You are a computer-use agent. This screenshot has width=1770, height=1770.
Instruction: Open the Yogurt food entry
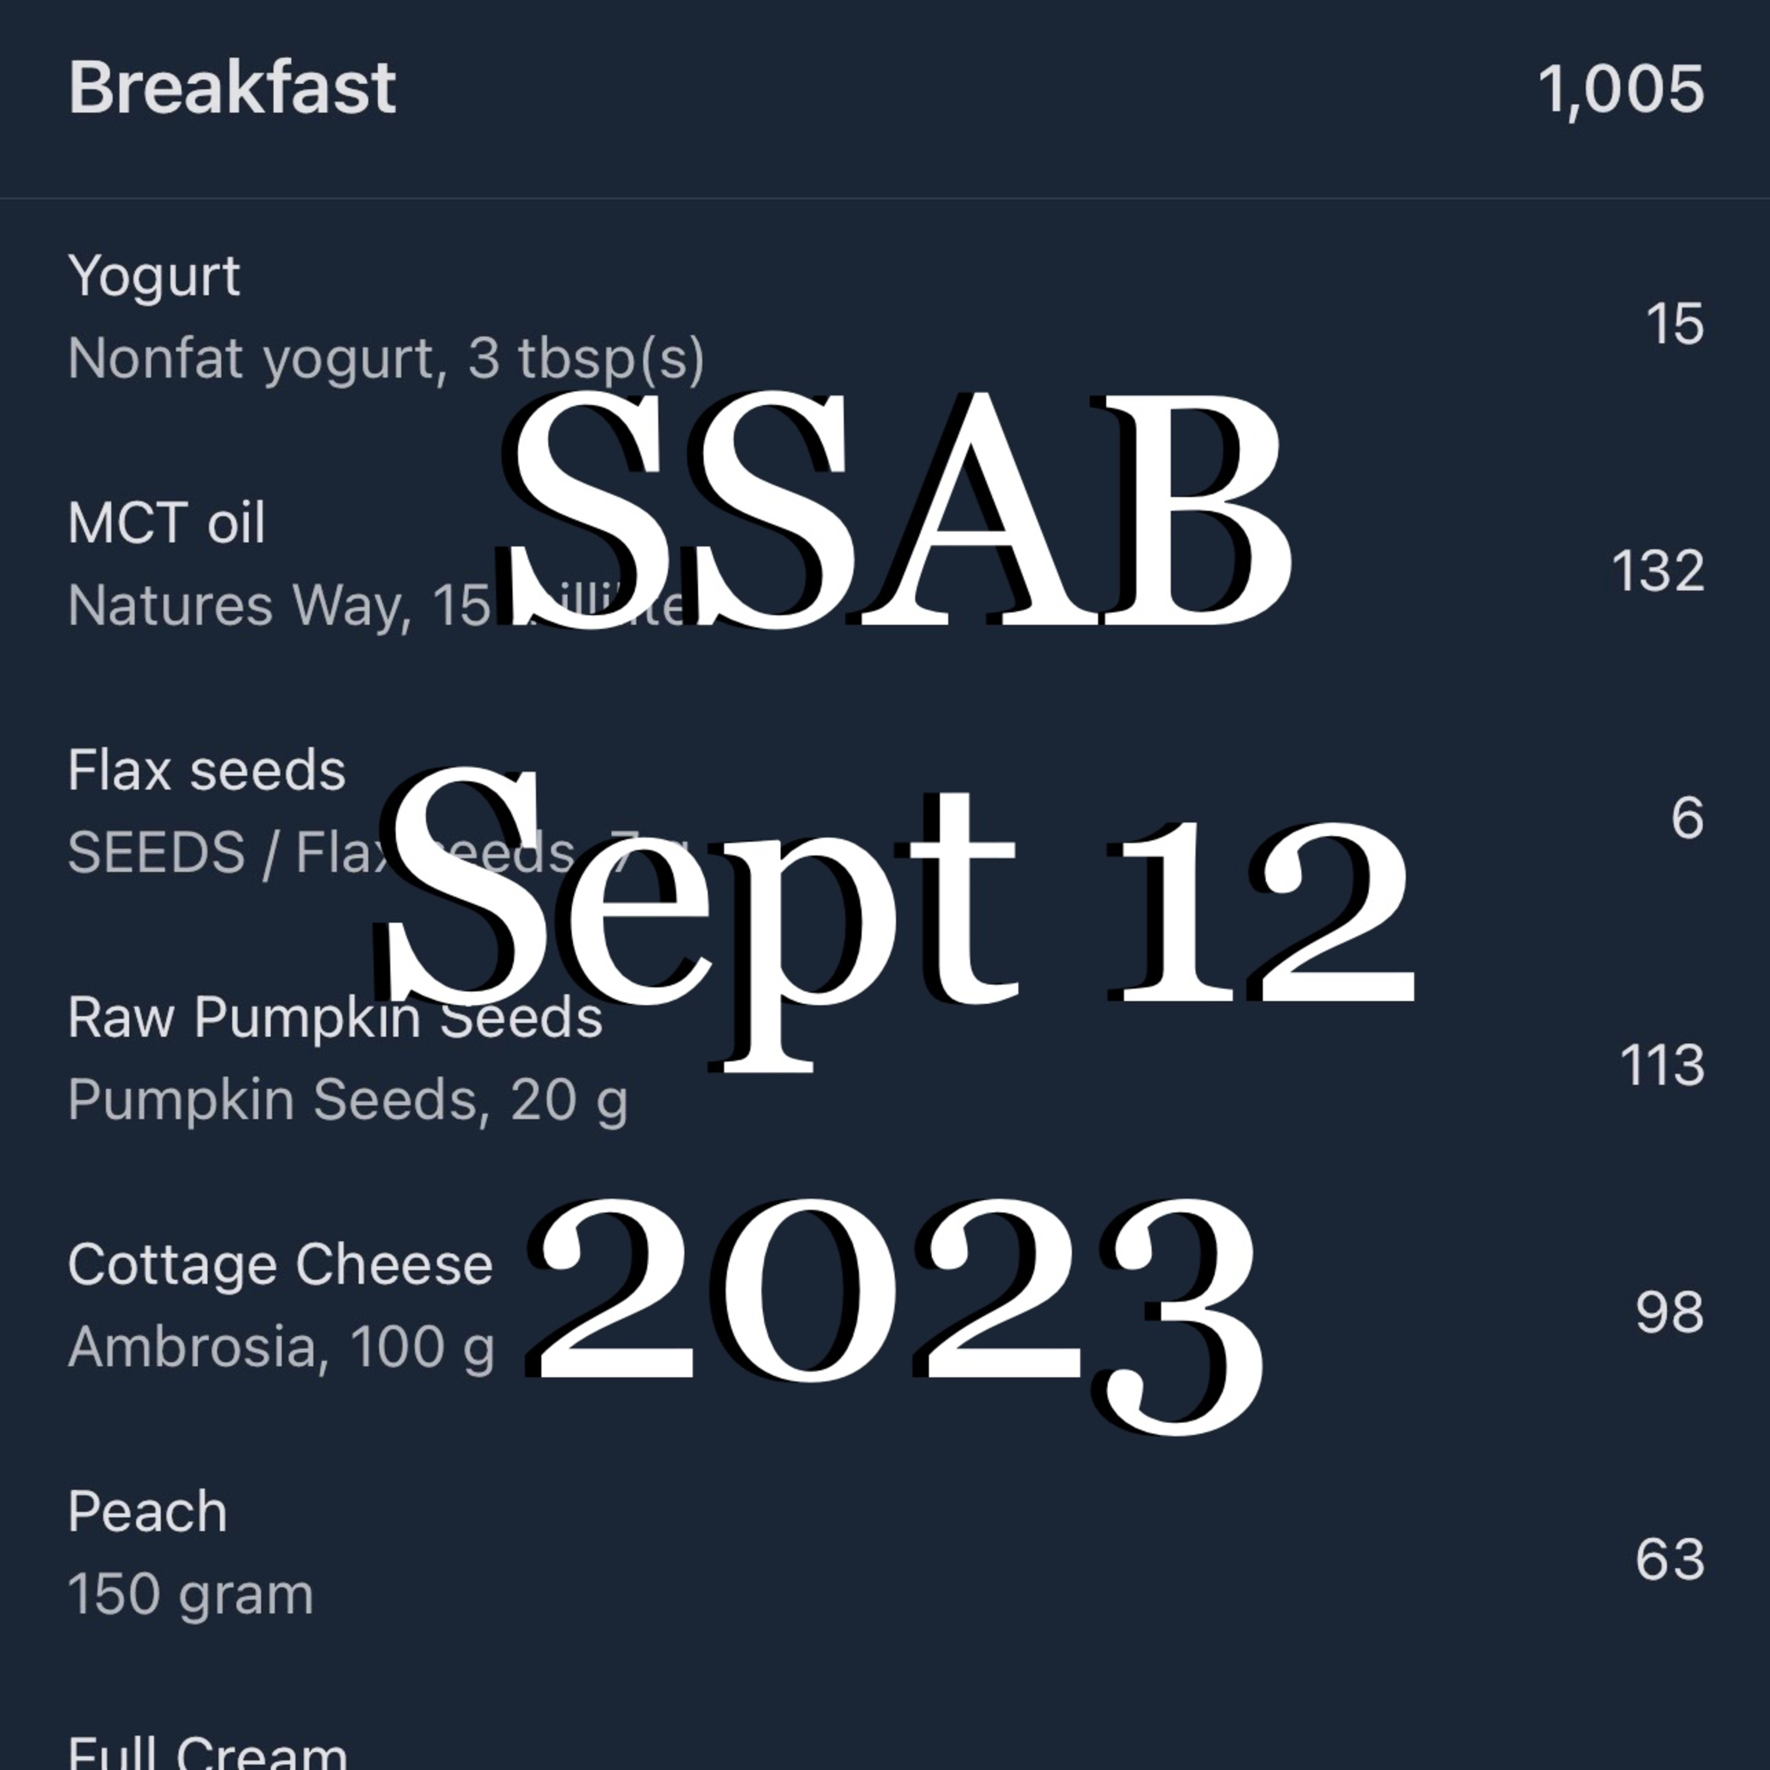tap(154, 276)
